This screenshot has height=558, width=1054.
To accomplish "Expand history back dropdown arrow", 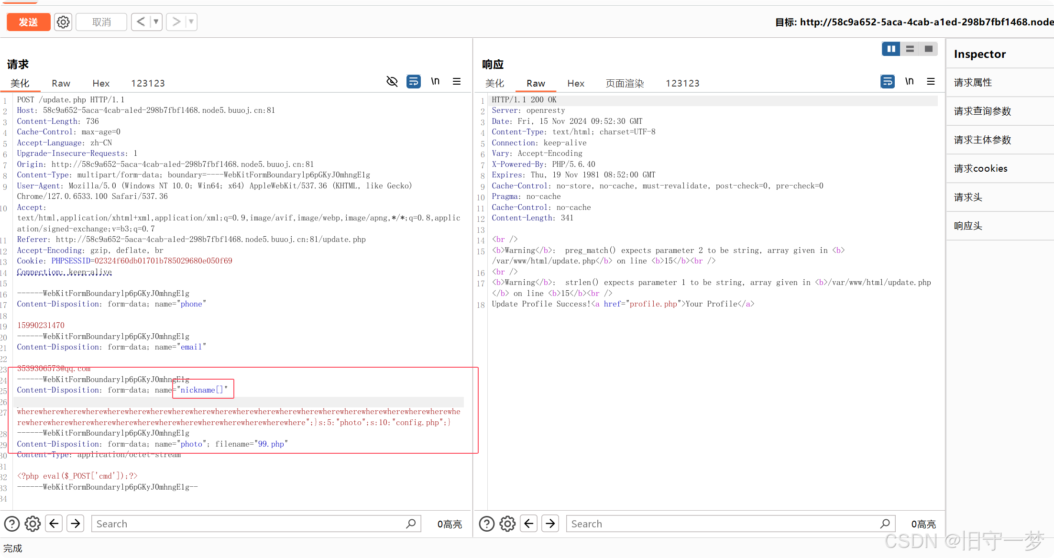I will click(156, 22).
